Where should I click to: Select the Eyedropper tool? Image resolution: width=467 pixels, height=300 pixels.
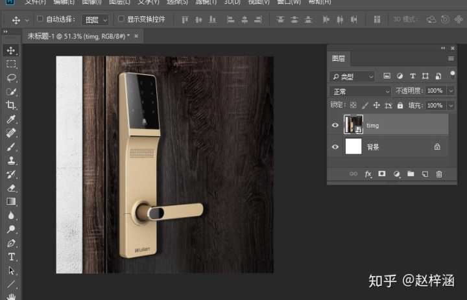pos(11,119)
